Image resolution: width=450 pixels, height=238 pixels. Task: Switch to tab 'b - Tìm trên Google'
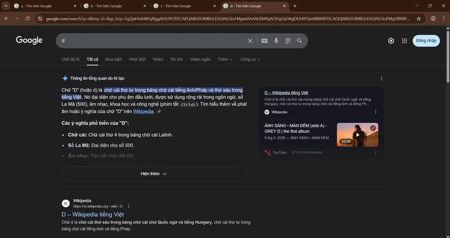(x=106, y=6)
